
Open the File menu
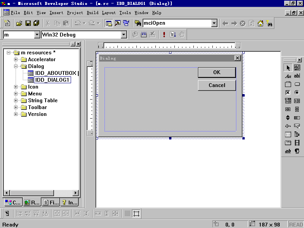click(x=15, y=13)
